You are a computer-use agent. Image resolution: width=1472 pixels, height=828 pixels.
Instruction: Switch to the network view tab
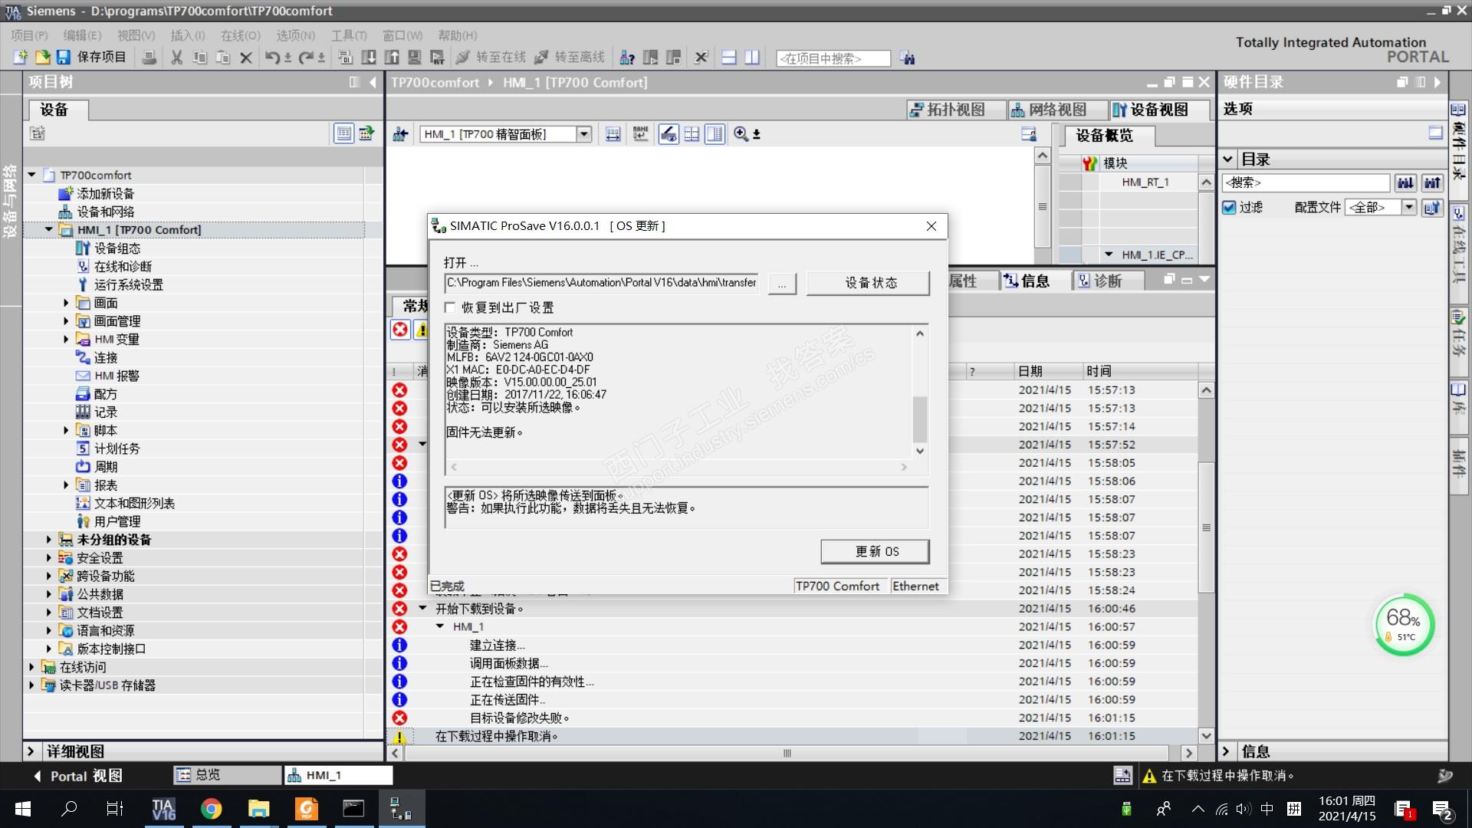tap(1049, 110)
